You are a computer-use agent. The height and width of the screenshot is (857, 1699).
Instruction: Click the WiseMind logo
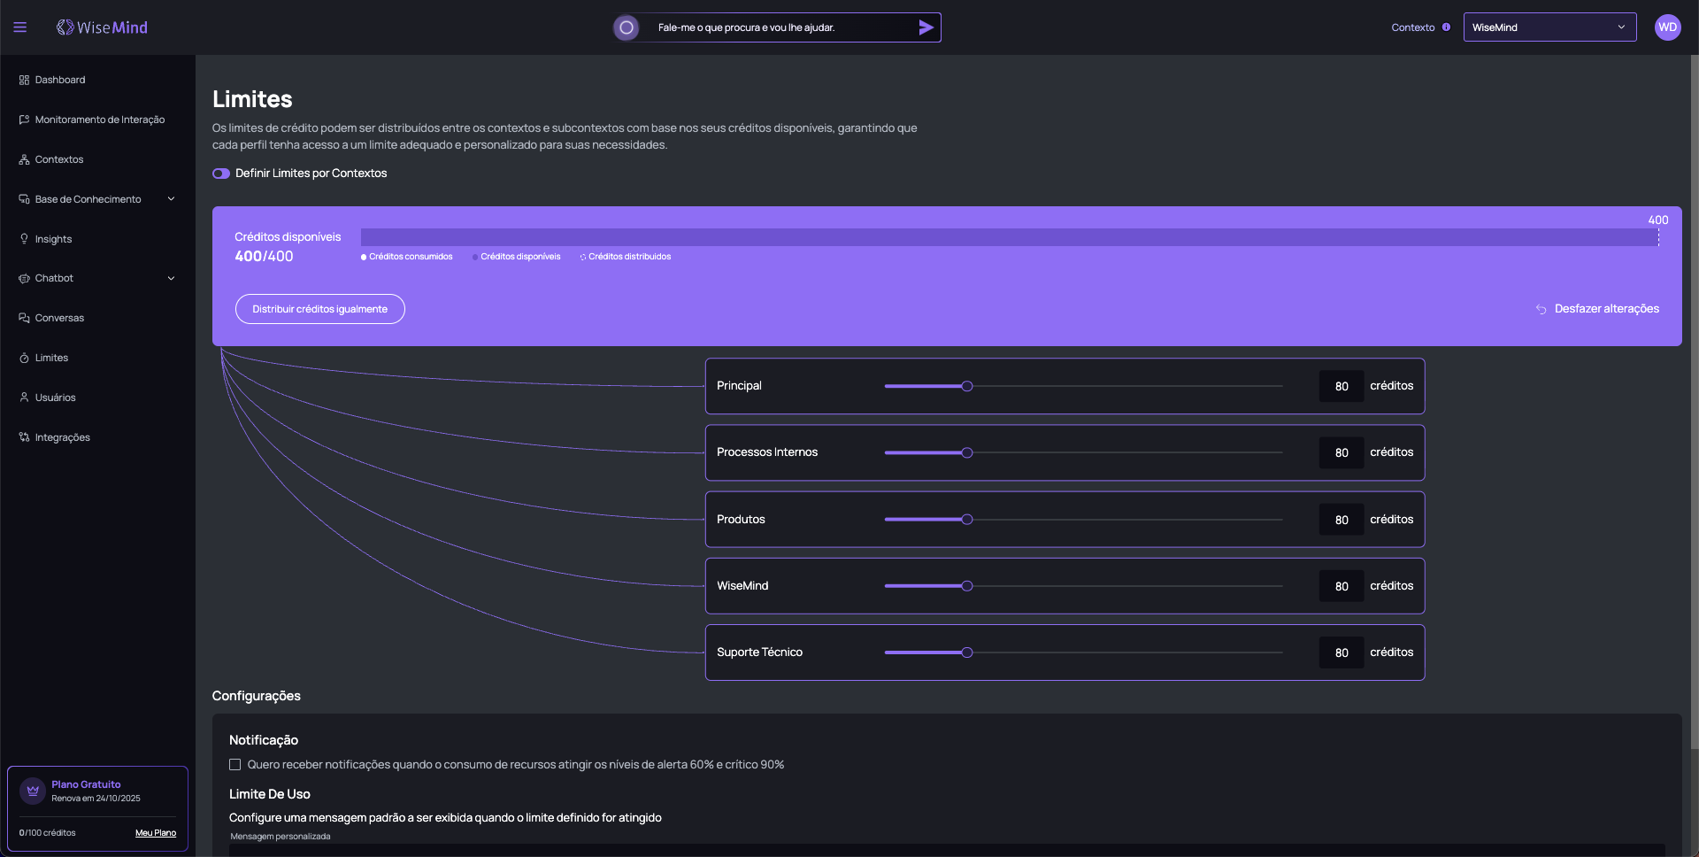[102, 27]
